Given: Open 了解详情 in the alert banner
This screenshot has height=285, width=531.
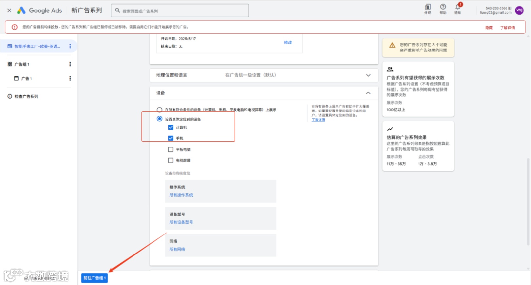Looking at the screenshot, I should pos(507,28).
